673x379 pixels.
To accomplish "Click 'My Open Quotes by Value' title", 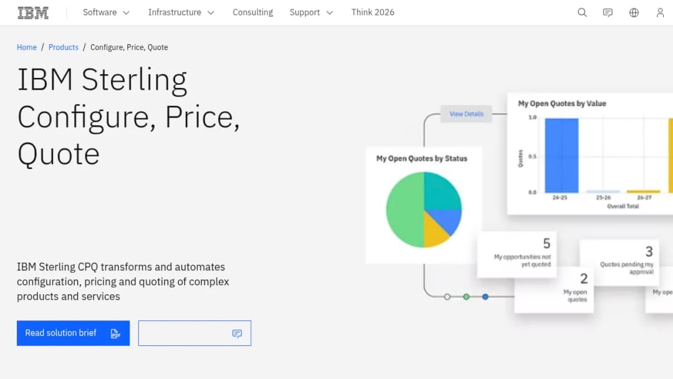I will pyautogui.click(x=562, y=103).
